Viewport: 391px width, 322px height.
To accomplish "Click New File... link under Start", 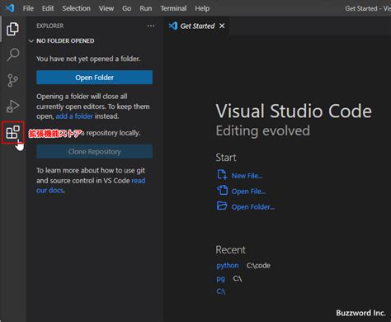I will 247,176.
